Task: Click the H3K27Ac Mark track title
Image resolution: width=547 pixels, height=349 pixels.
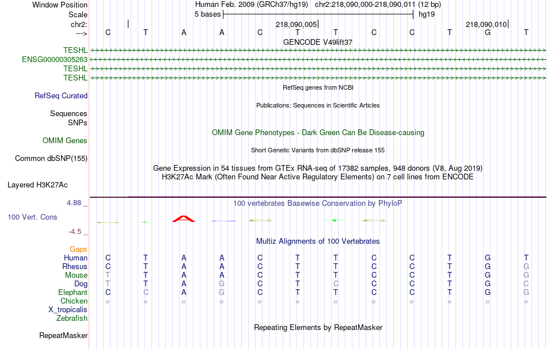Action: coord(318,177)
